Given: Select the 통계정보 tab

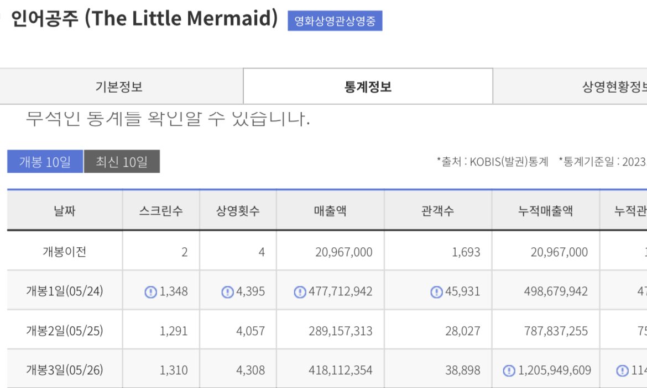Looking at the screenshot, I should [368, 87].
